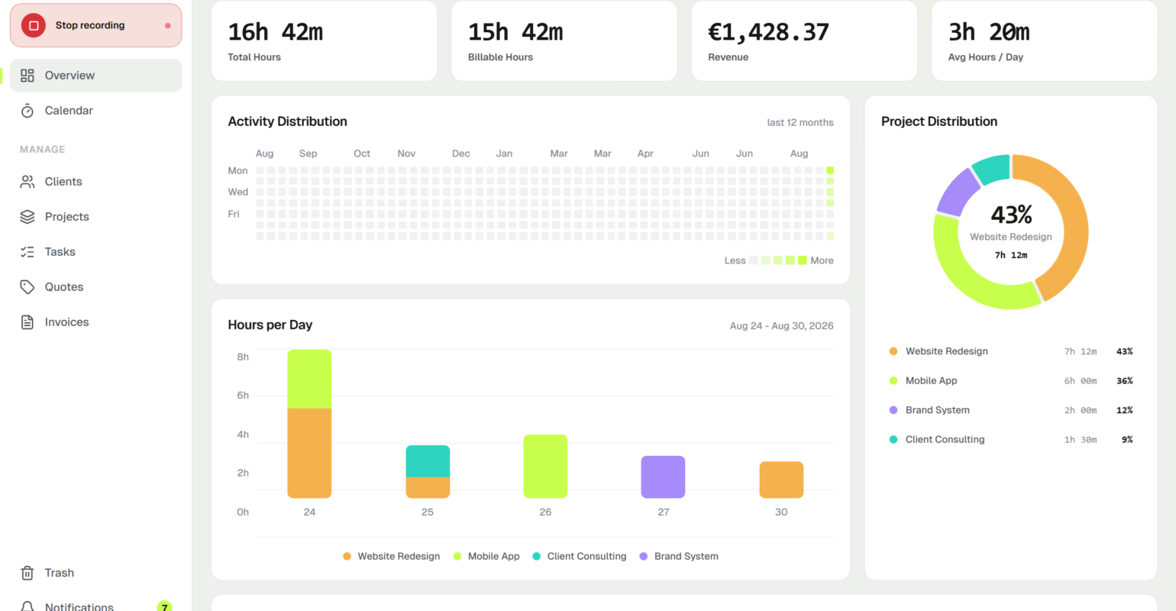Click the Clients people icon
This screenshot has height=611, width=1176.
[27, 182]
